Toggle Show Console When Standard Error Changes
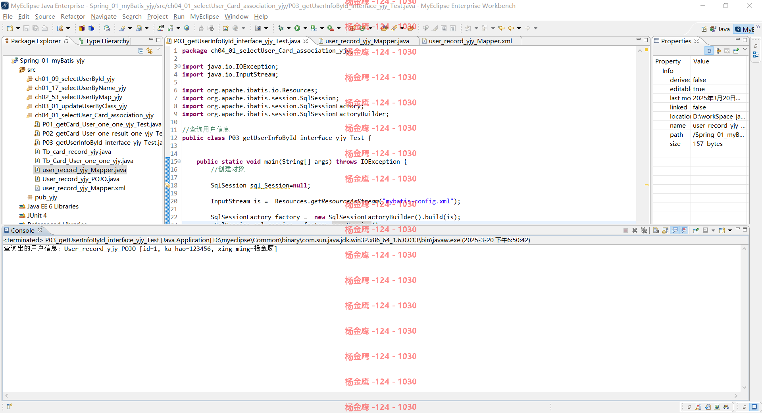This screenshot has height=413, width=762. click(684, 230)
